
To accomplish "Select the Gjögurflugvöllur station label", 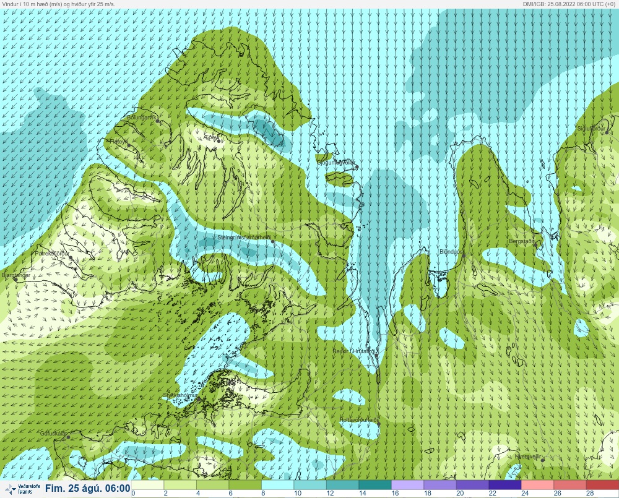I will 336,163.
